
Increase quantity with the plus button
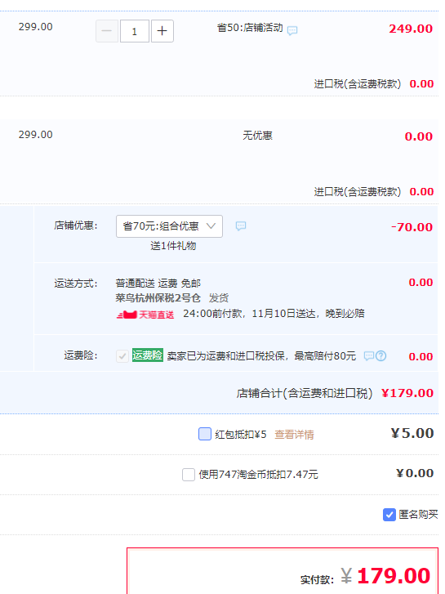coord(162,31)
